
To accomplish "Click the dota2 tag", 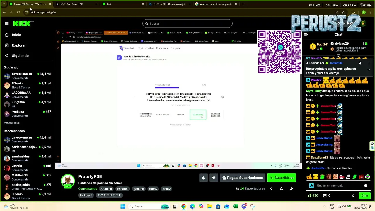I will click(x=166, y=189).
